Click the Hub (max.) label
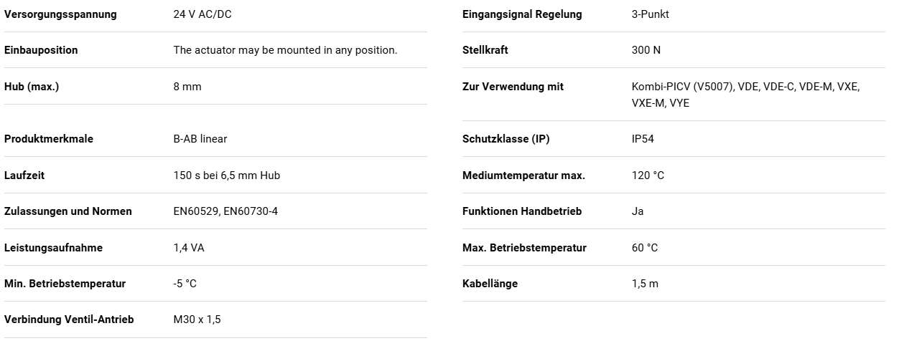This screenshot has height=346, width=922. coord(32,87)
